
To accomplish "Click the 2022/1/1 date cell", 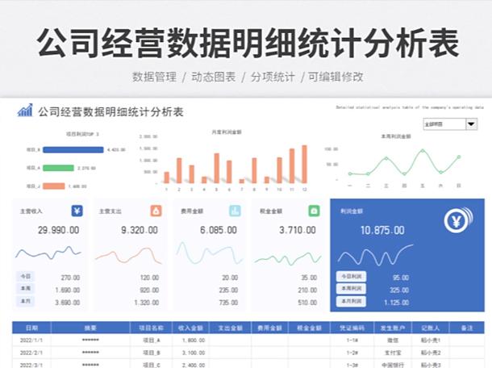I will (x=31, y=341).
